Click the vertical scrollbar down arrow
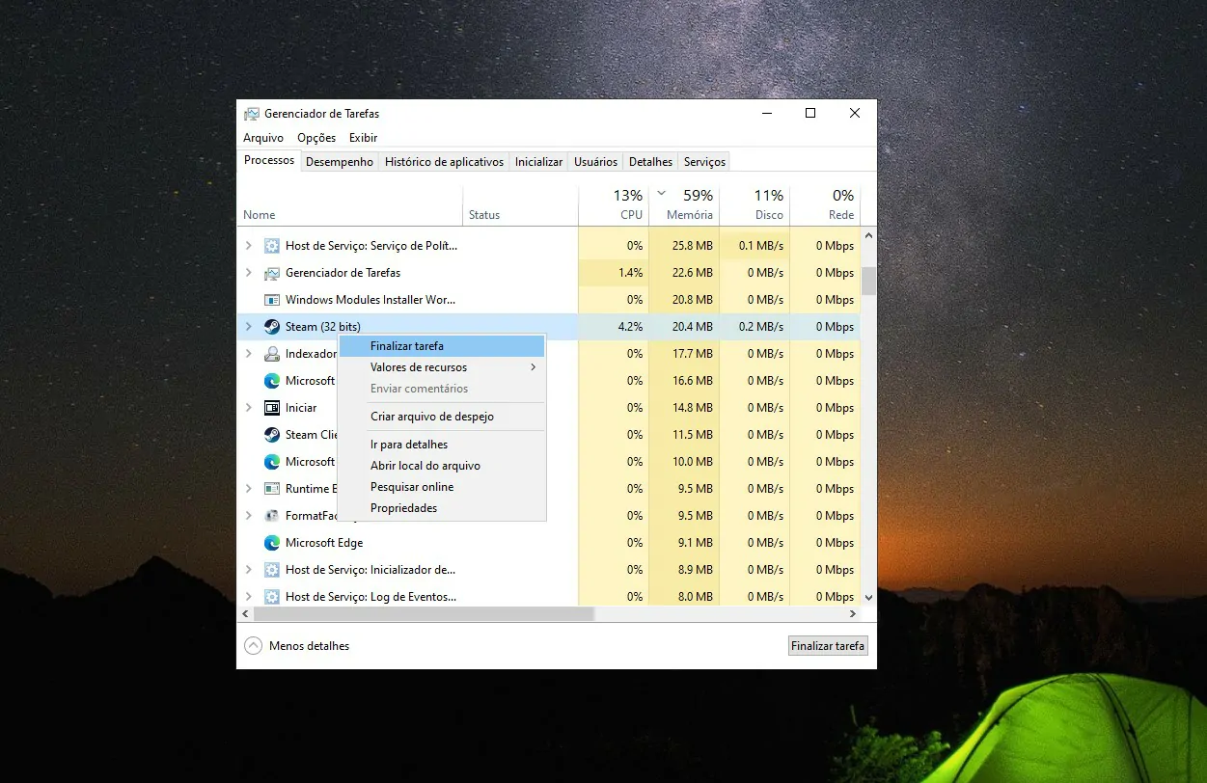Image resolution: width=1207 pixels, height=783 pixels. pyautogui.click(x=868, y=598)
